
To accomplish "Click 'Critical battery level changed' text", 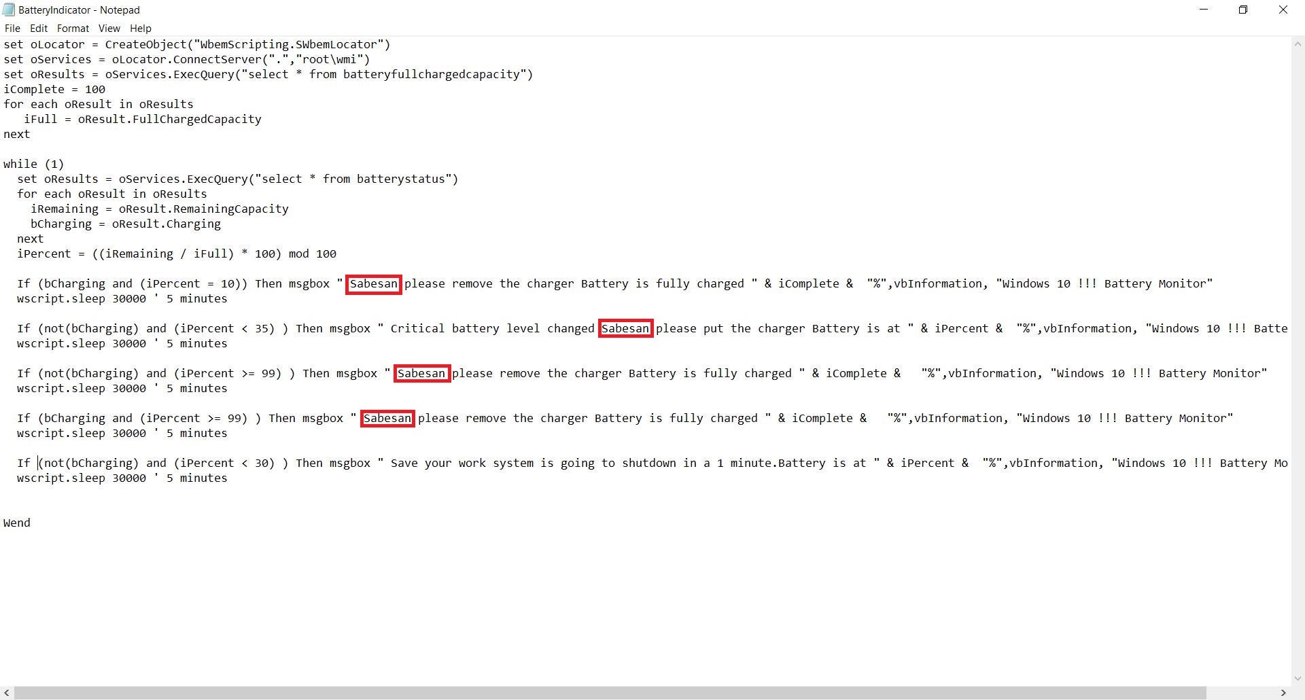I will click(493, 329).
